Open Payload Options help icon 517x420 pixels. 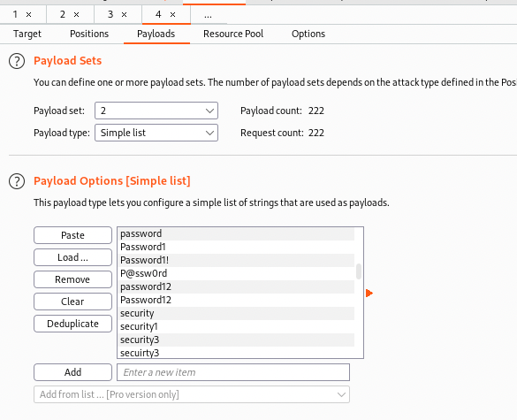pos(17,181)
